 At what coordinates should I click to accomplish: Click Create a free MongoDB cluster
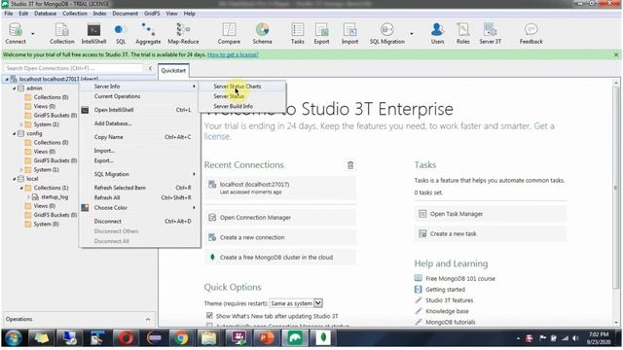point(280,257)
